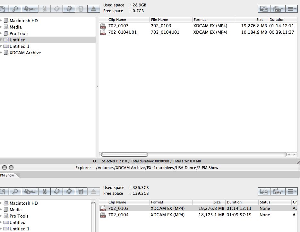The height and width of the screenshot is (232, 300).
Task: Sort 2 PM Show list by Size column
Action: 209,202
